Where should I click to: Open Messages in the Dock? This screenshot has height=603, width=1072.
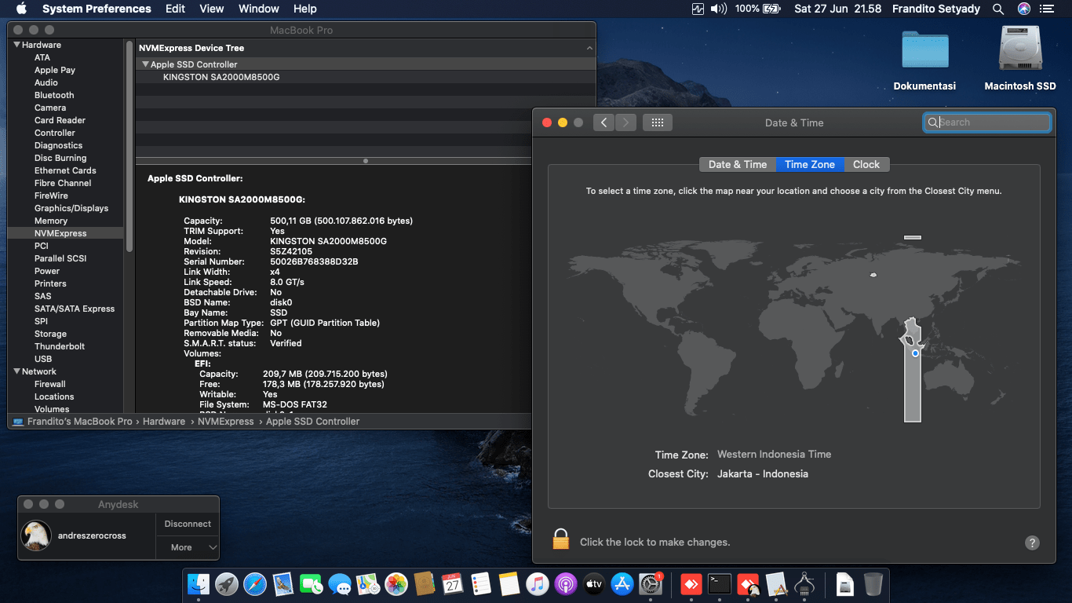(x=340, y=584)
